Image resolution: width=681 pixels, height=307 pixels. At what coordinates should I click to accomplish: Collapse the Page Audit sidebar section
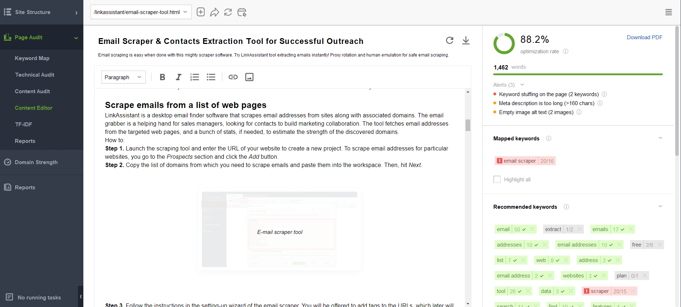click(x=42, y=37)
